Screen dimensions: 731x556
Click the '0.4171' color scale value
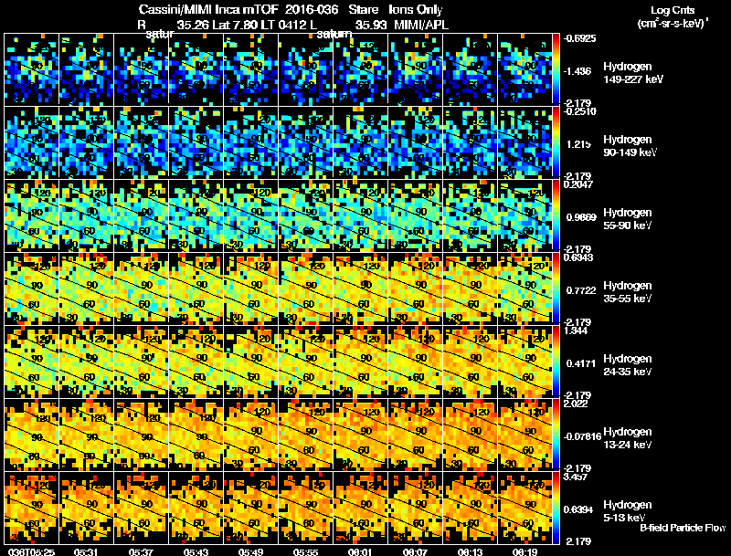pos(581,363)
